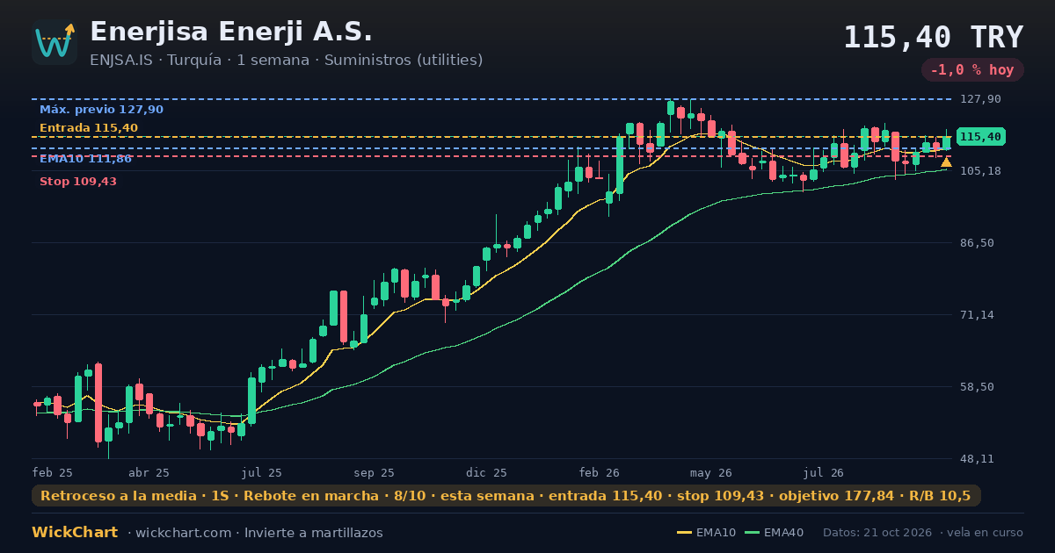Click the green 115,40 price tag

pyautogui.click(x=981, y=137)
